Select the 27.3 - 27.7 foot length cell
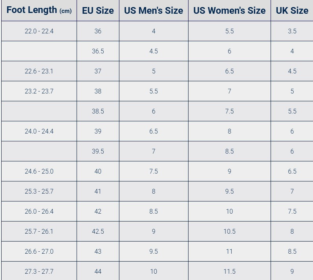This screenshot has height=280, width=313. click(x=39, y=271)
